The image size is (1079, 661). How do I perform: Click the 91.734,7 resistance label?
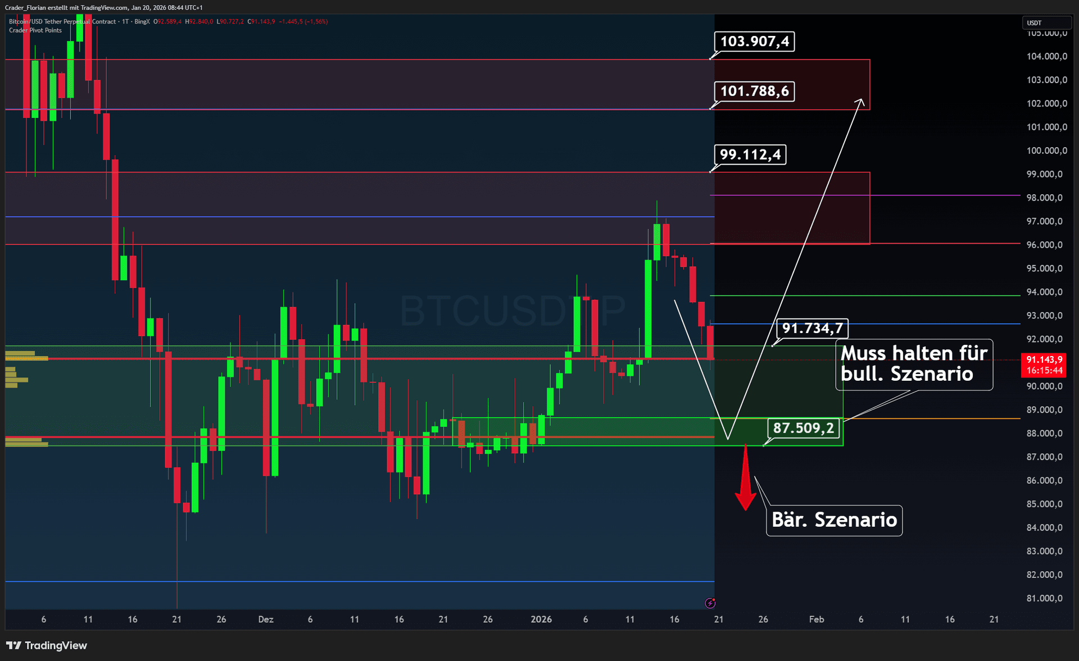click(x=812, y=329)
